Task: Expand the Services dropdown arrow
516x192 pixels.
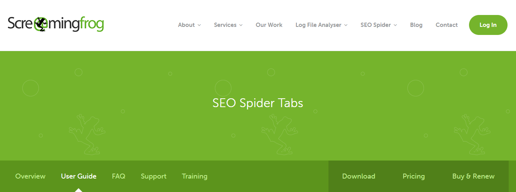Action: 241,25
